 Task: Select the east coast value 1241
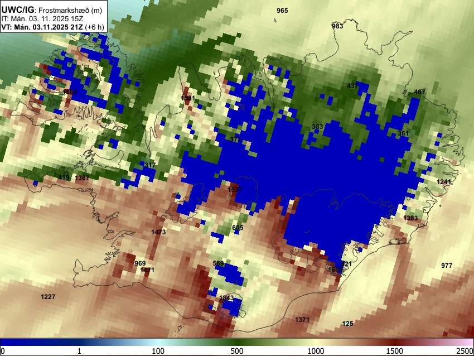pyautogui.click(x=444, y=182)
